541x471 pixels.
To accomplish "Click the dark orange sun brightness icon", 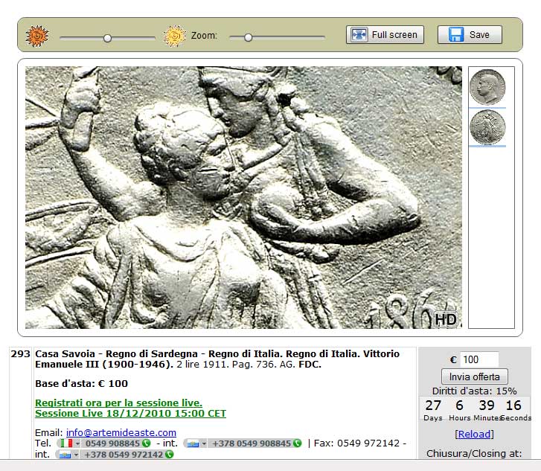I will pos(37,36).
